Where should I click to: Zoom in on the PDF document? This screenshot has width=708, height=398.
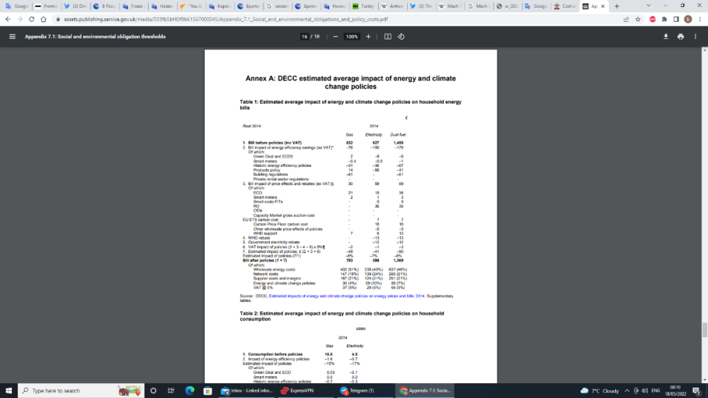368,36
